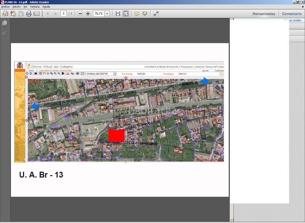Image resolution: width=305 pixels, height=223 pixels.
Task: Open the zoom percentage dropdown
Action: pos(107,14)
